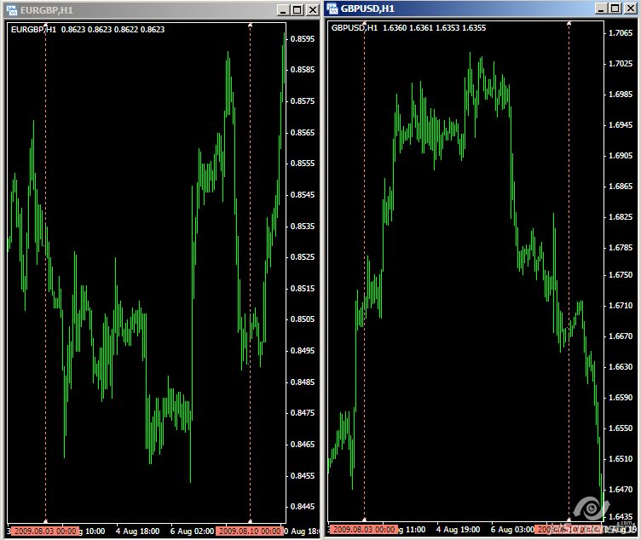Minimize the EURGBP,H1 chart window
Screen dimensions: 641x540
coord(283,10)
